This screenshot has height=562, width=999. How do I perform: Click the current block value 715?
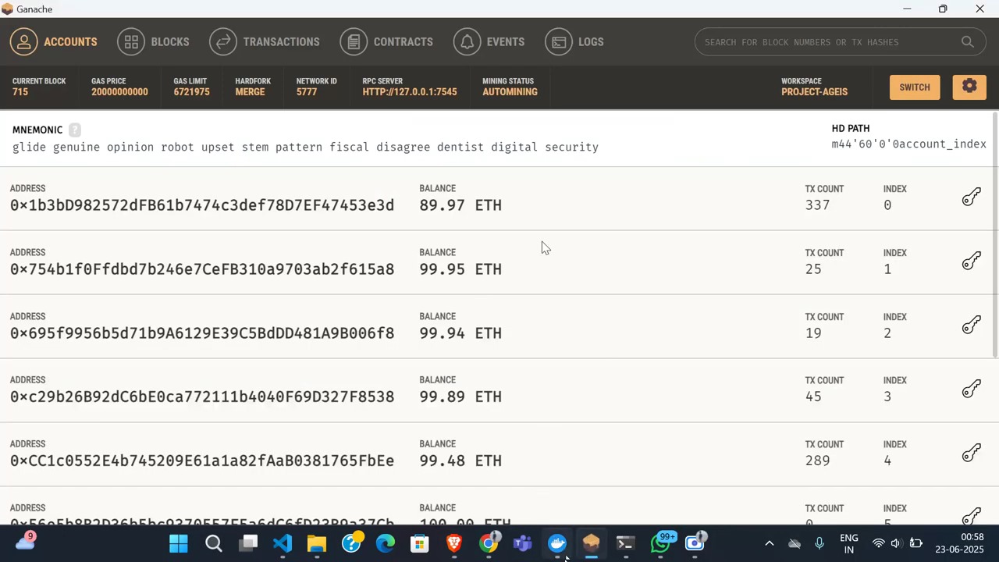(20, 92)
